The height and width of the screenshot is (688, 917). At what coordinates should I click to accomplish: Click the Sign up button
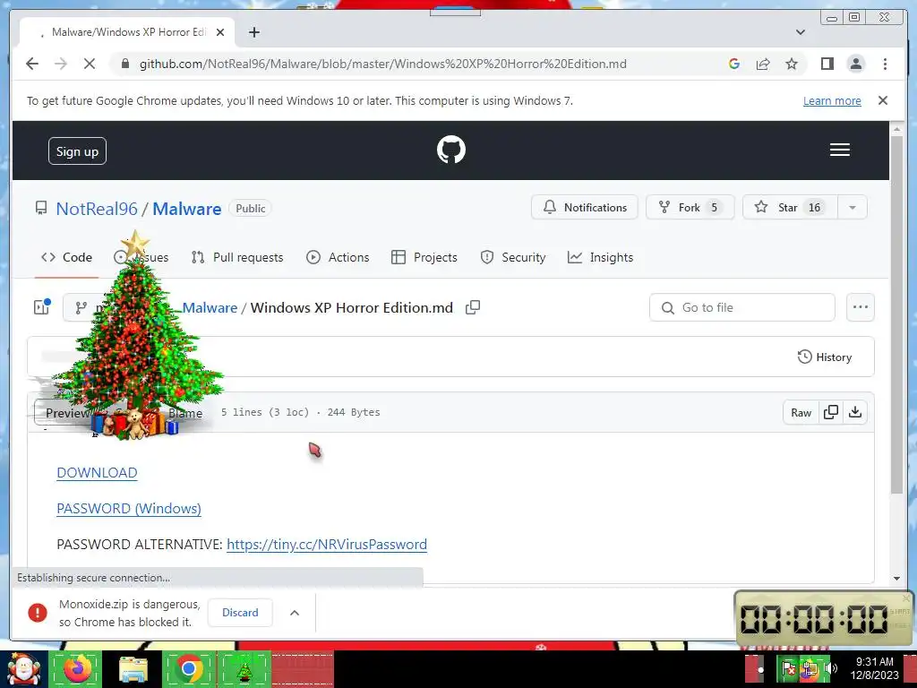click(77, 150)
